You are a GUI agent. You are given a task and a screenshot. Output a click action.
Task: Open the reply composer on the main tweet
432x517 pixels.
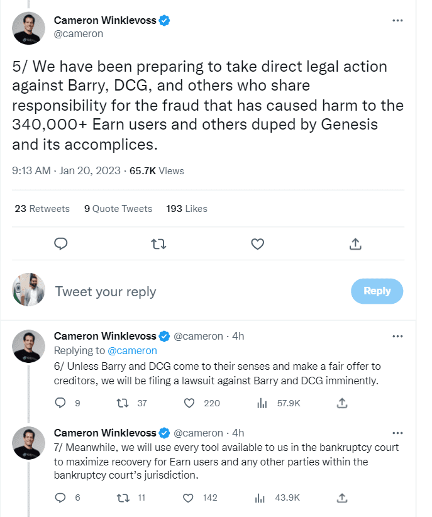61,245
